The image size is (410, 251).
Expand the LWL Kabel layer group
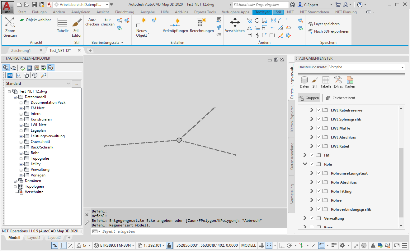(x=312, y=146)
